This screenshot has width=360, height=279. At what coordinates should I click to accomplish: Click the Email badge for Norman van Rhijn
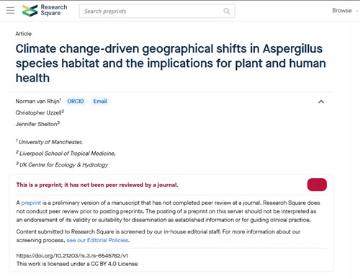[x=100, y=101]
